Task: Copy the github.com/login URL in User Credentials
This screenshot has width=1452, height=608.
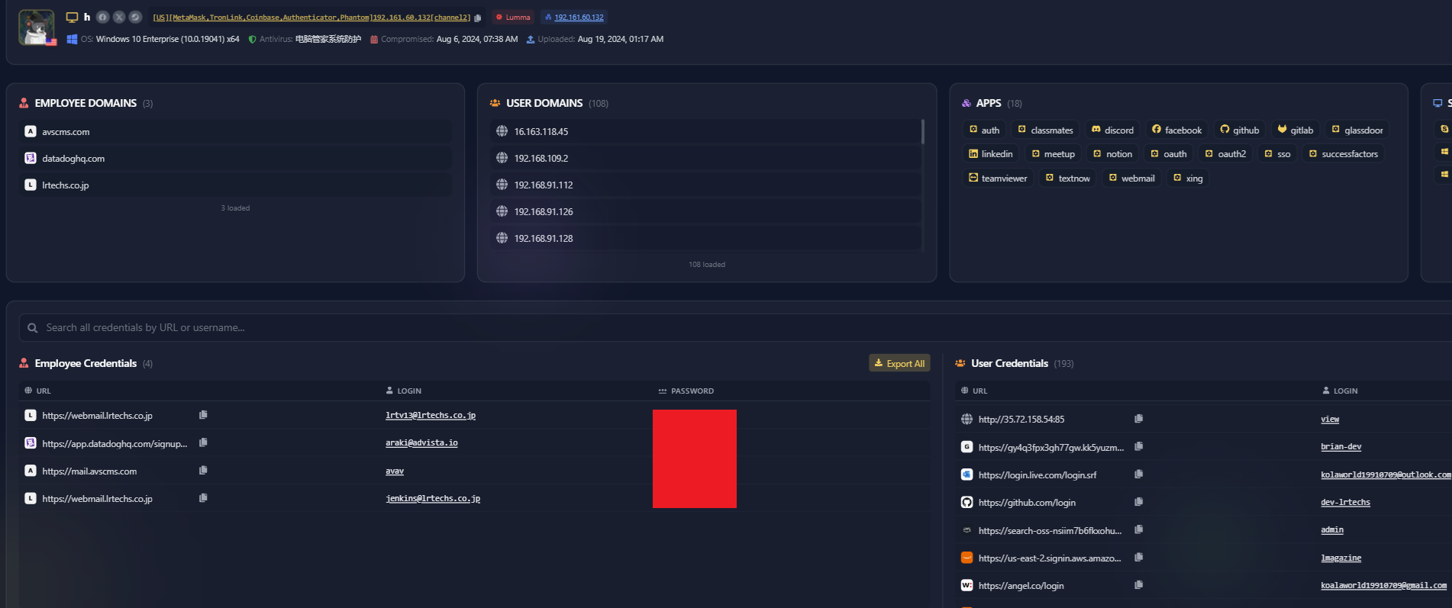Action: (x=1138, y=502)
